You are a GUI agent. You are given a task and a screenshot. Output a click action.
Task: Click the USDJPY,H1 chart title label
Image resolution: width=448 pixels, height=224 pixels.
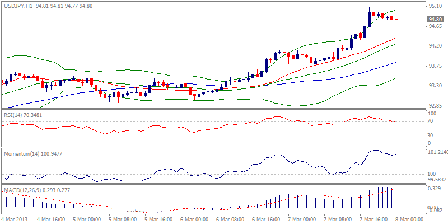pos(17,6)
